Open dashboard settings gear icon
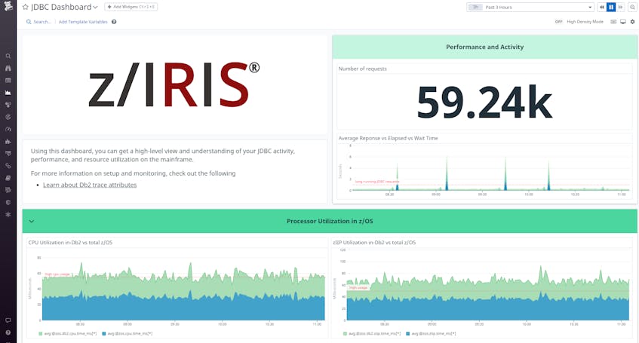This screenshot has height=343, width=639. (x=632, y=22)
